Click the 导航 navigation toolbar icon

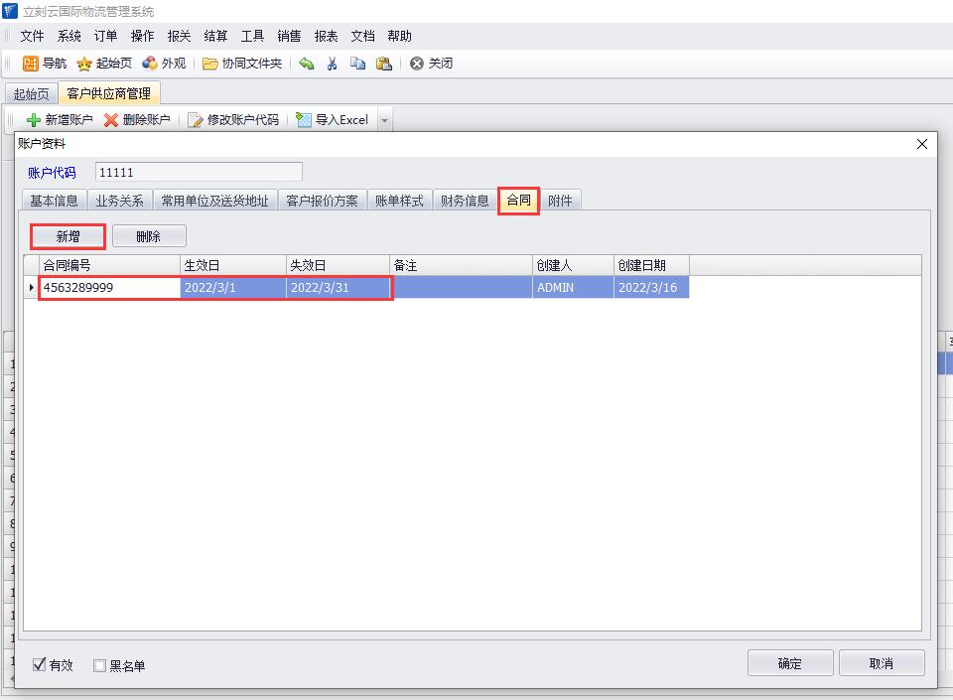[x=31, y=64]
